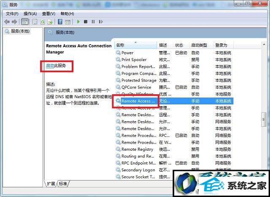Select the Protected Storage service
Viewport: 270px width, 197px height.
point(174,80)
